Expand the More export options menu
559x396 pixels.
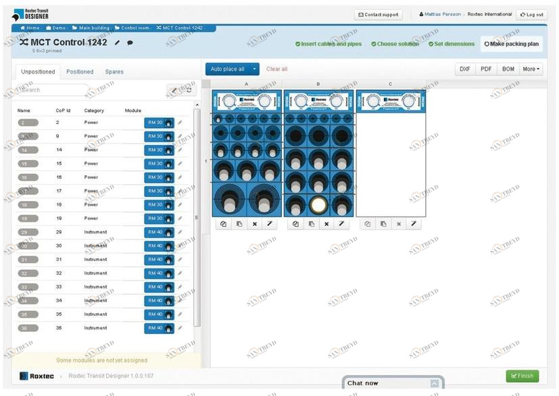(x=531, y=68)
